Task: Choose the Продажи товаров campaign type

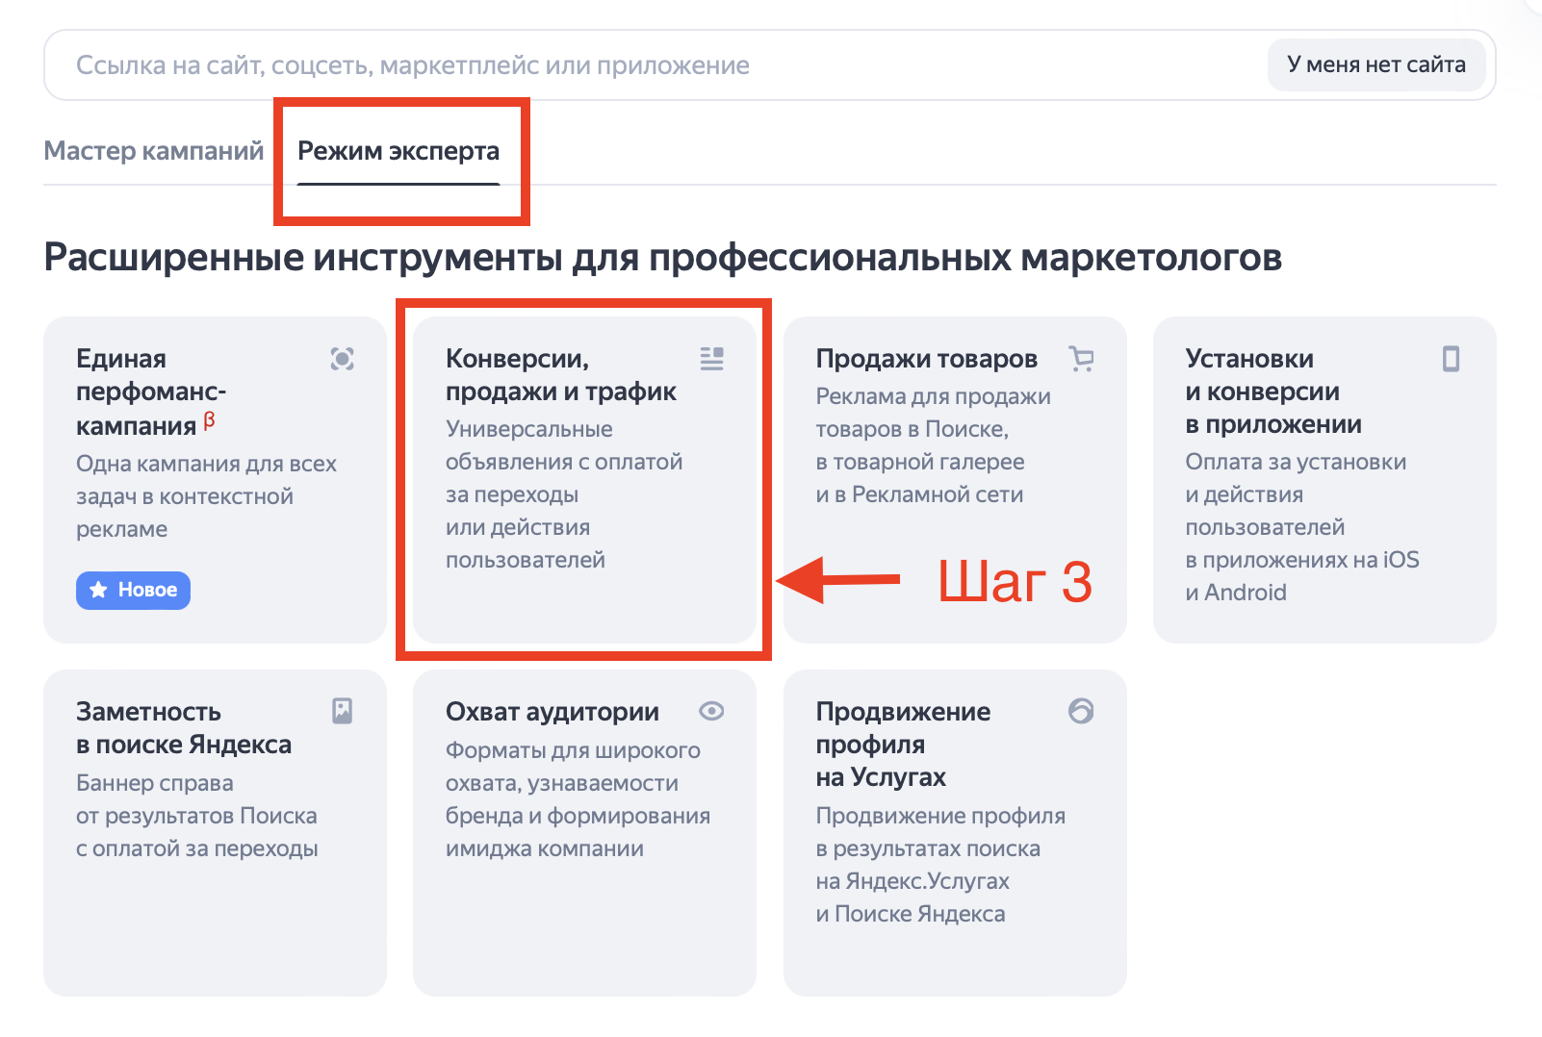Action: tap(954, 433)
